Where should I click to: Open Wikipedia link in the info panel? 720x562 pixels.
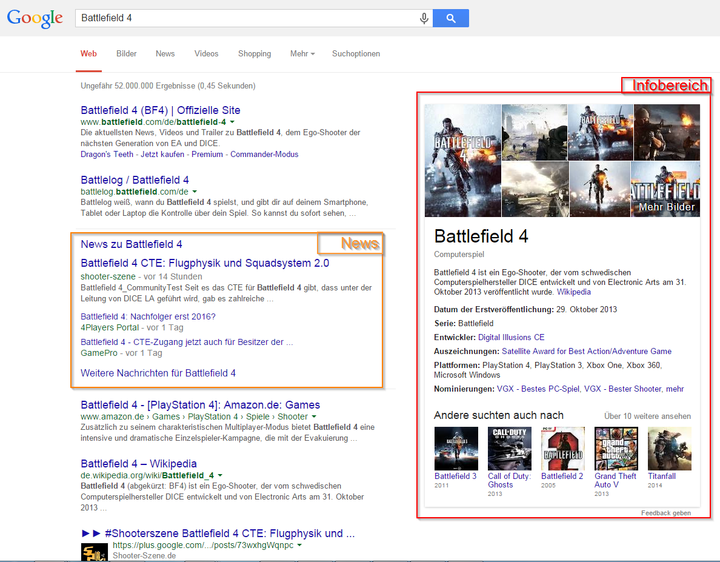[x=574, y=292]
